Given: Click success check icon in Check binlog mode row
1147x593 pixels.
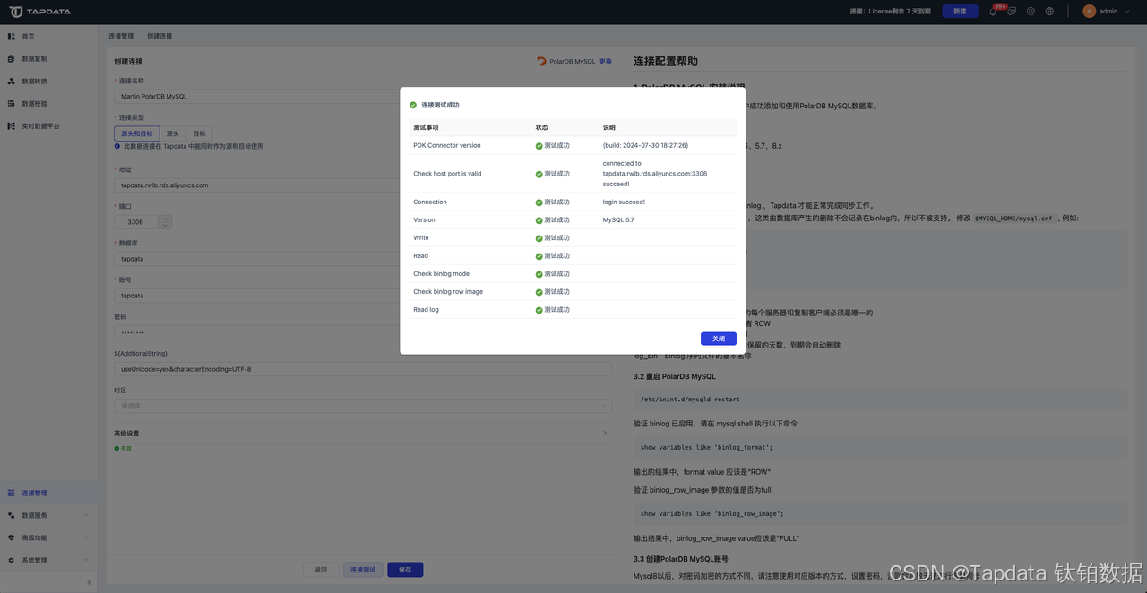Looking at the screenshot, I should tap(539, 274).
